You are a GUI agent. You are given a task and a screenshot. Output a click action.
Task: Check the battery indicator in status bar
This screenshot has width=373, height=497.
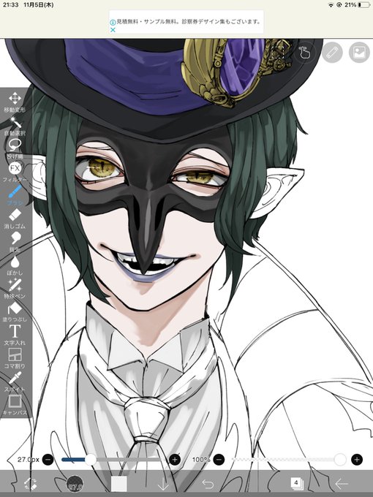363,5
